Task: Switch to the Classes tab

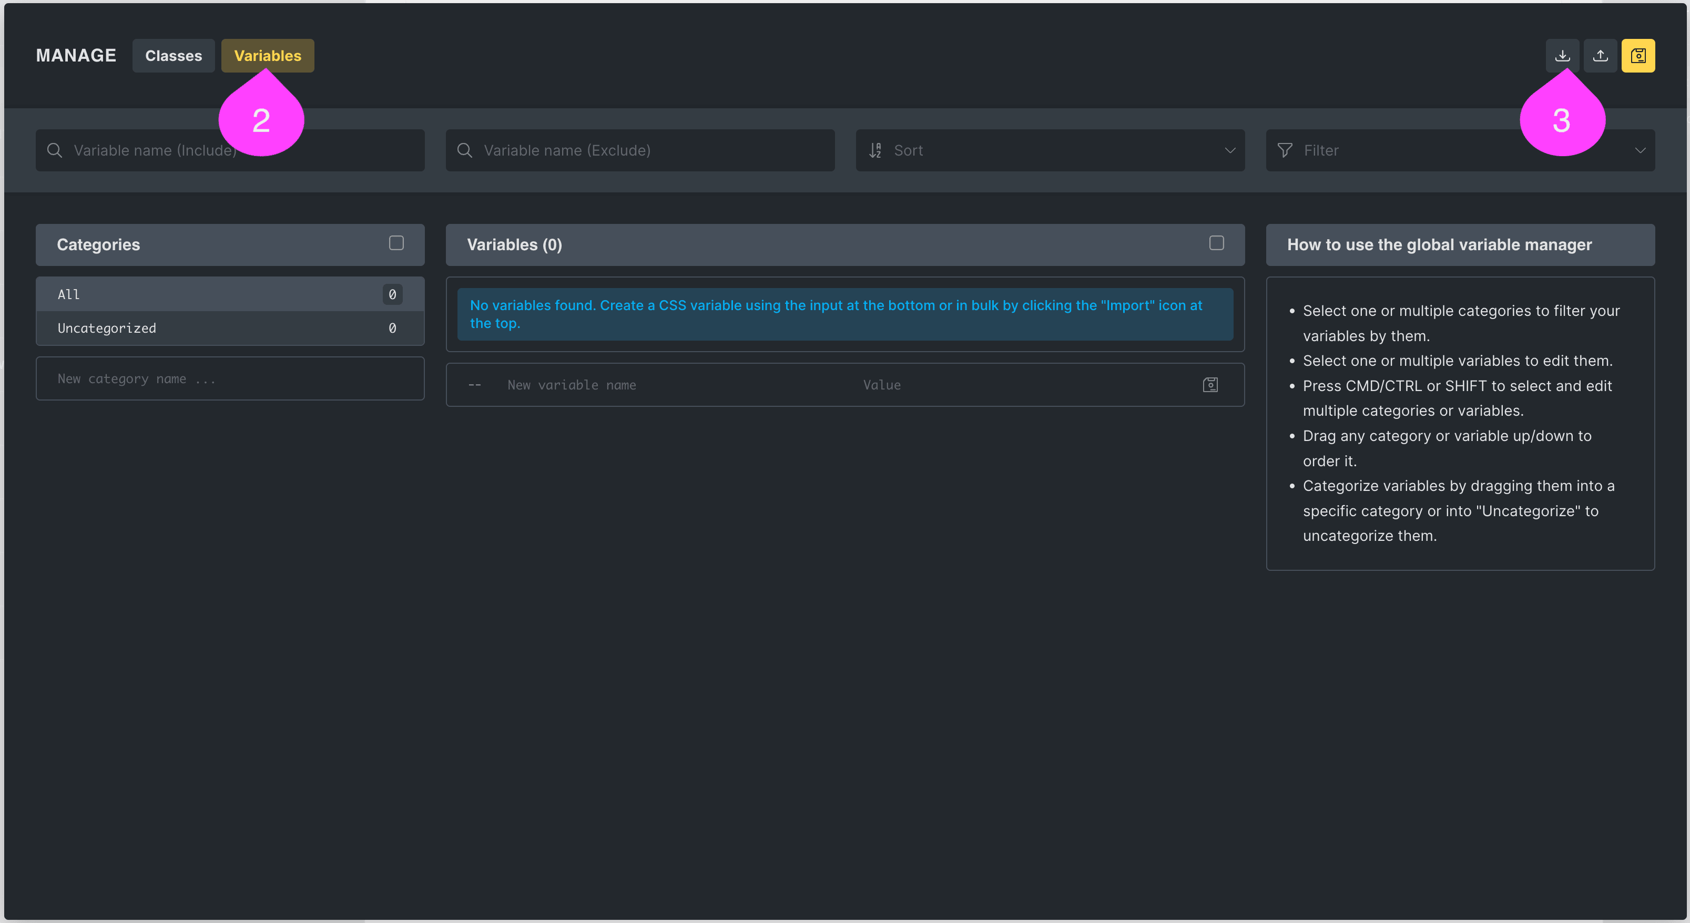Action: point(173,56)
